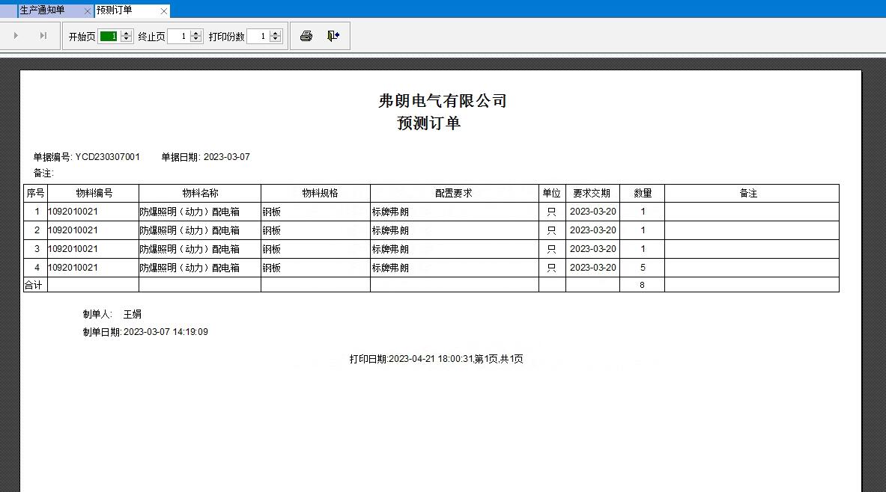Viewport: 886px width, 492px height.
Task: Increase the 开始页 value with up arrow
Action: [x=126, y=33]
